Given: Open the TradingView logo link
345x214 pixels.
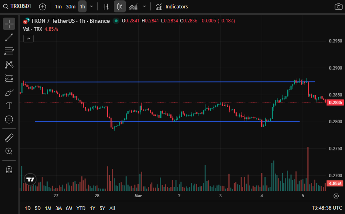Looking at the screenshot, I should [x=30, y=179].
